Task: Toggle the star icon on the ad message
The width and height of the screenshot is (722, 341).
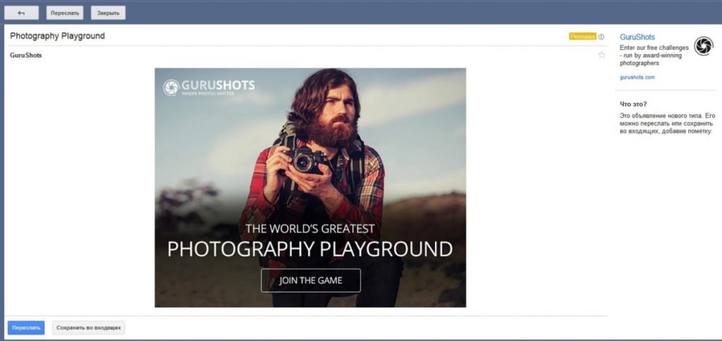Action: pyautogui.click(x=601, y=55)
